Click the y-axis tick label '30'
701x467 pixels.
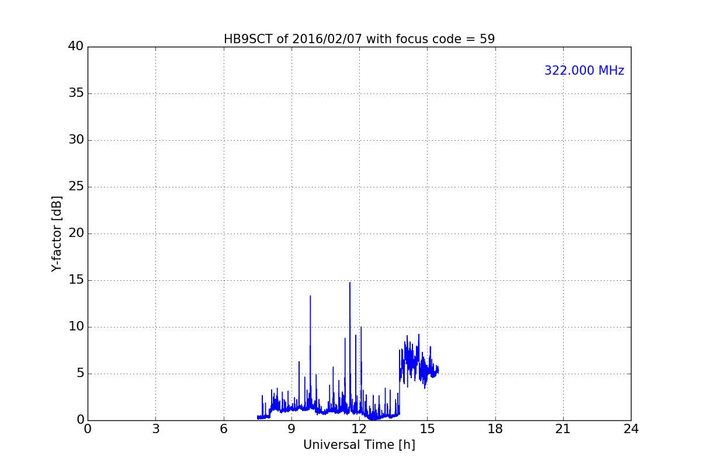(x=76, y=140)
